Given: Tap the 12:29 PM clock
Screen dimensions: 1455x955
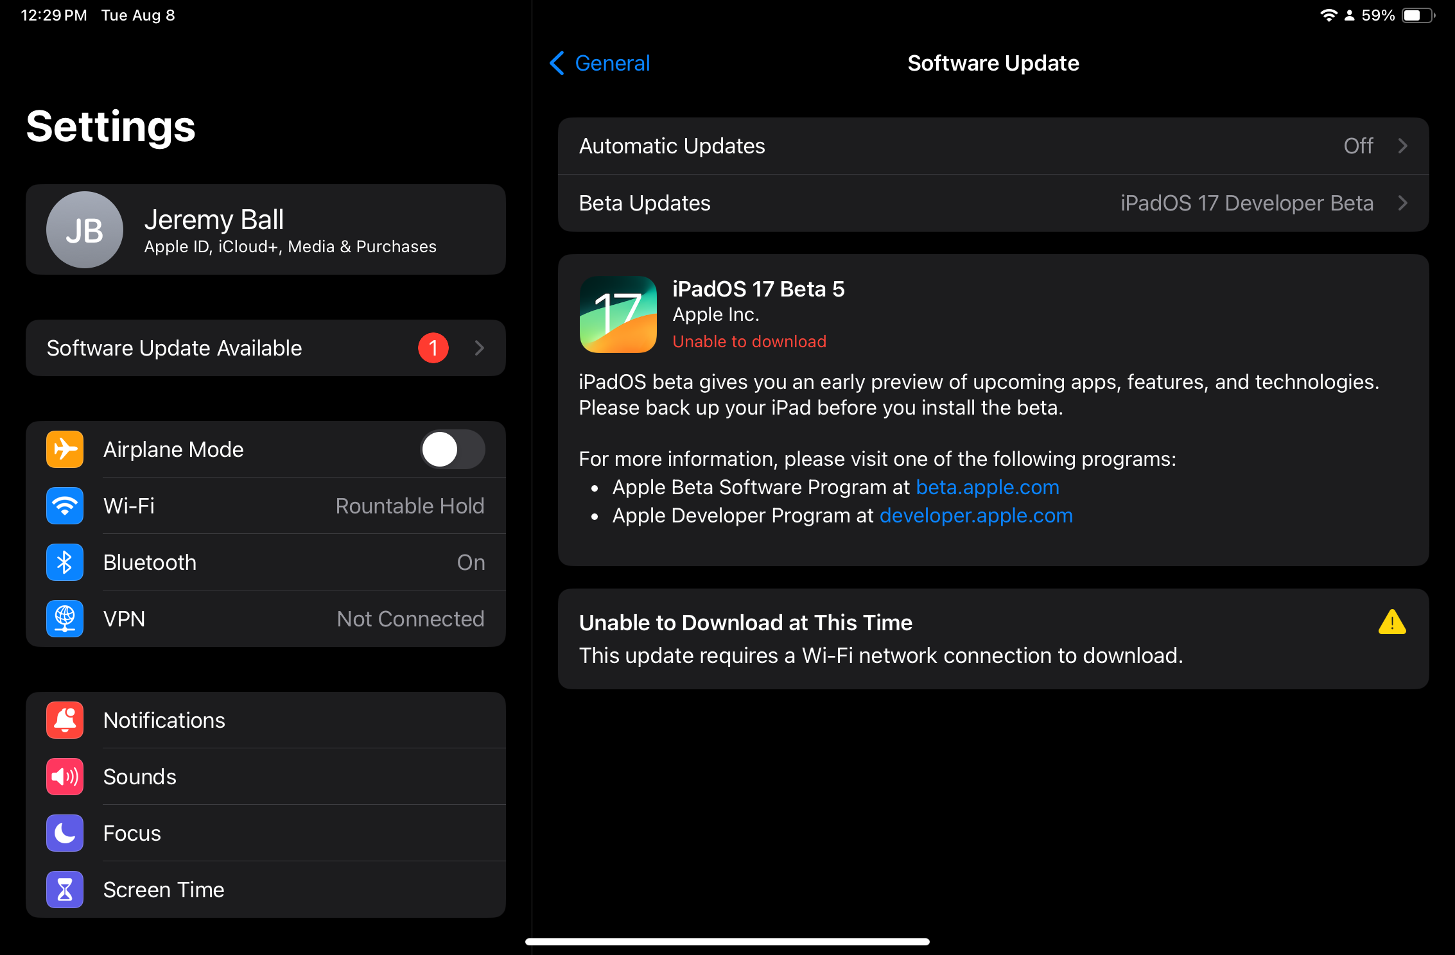Looking at the screenshot, I should 54,15.
